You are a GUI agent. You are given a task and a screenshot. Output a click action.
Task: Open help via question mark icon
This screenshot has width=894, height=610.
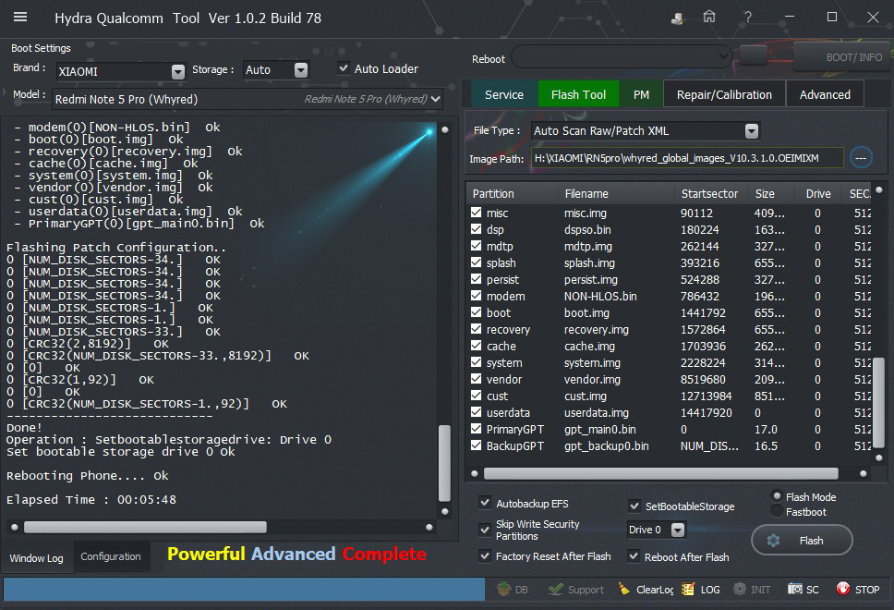click(747, 18)
